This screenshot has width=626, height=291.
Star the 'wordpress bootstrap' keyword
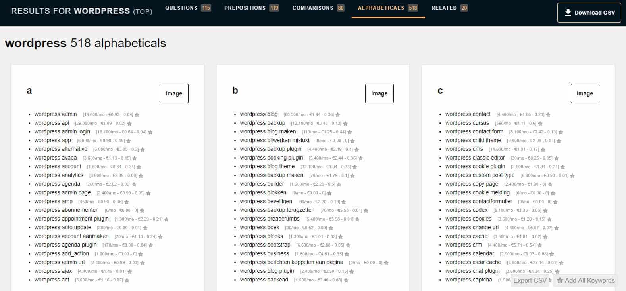tap(348, 245)
